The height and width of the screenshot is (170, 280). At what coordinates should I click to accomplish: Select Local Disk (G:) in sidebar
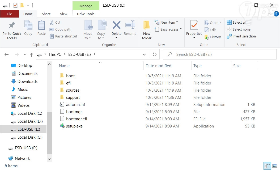coord(30,137)
